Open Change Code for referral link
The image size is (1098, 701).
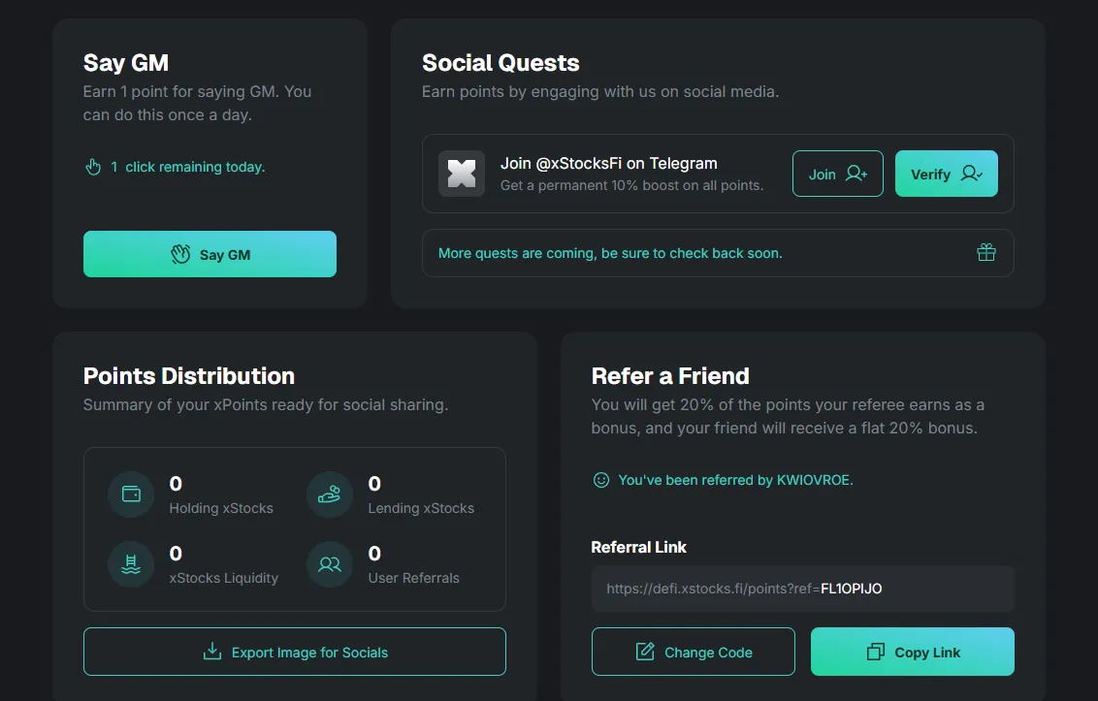[693, 653]
